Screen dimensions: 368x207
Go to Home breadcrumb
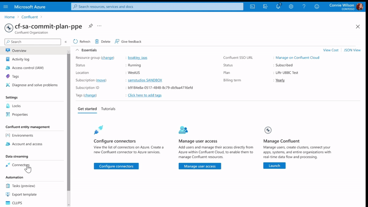(10, 17)
